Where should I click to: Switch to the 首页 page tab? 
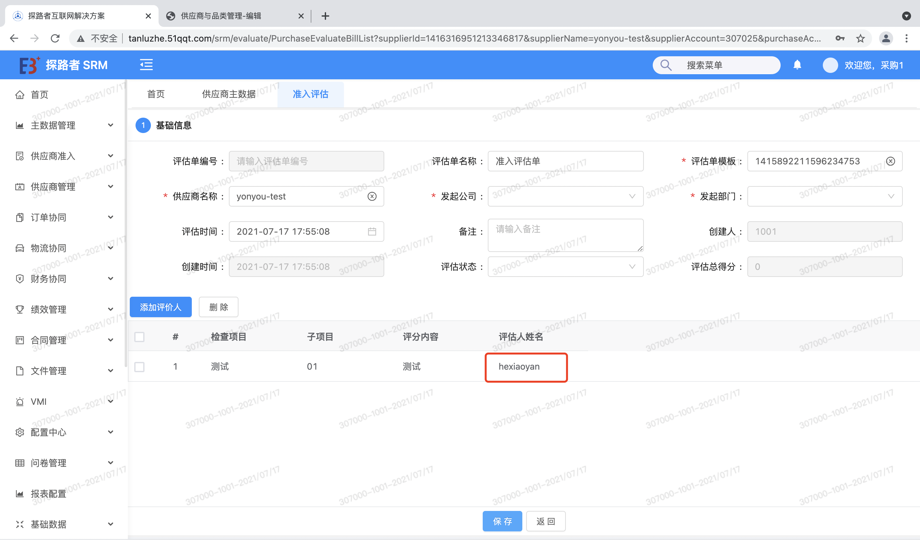156,94
